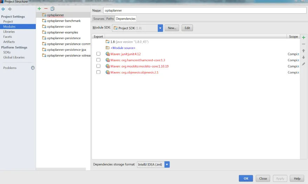Click the optaplanner-benchmark folder icon
308x184 pixels.
click(x=44, y=21)
